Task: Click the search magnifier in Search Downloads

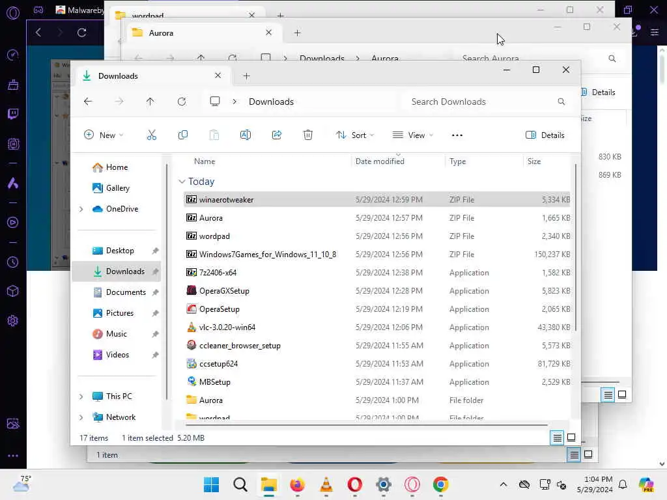Action: click(x=561, y=102)
